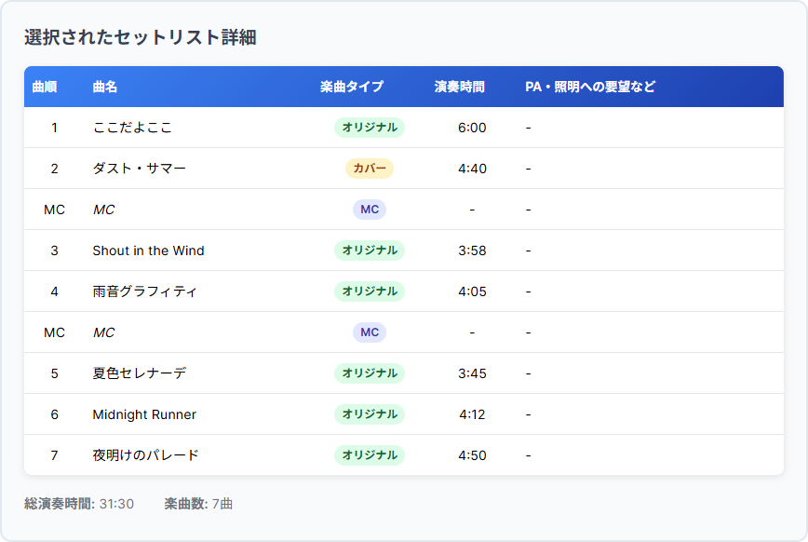The width and height of the screenshot is (808, 542).
Task: Click the オリジナル badge for 夜明けのパレード
Action: point(369,455)
